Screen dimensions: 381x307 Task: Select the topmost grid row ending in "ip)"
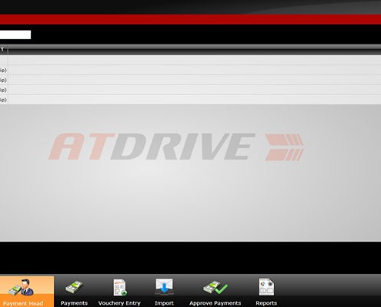pyautogui.click(x=190, y=70)
